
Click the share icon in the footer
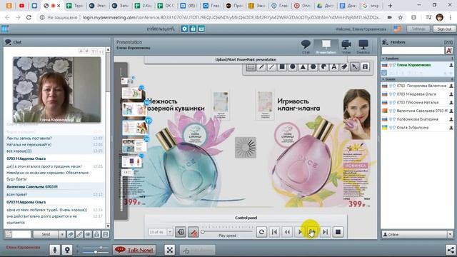[451, 250]
